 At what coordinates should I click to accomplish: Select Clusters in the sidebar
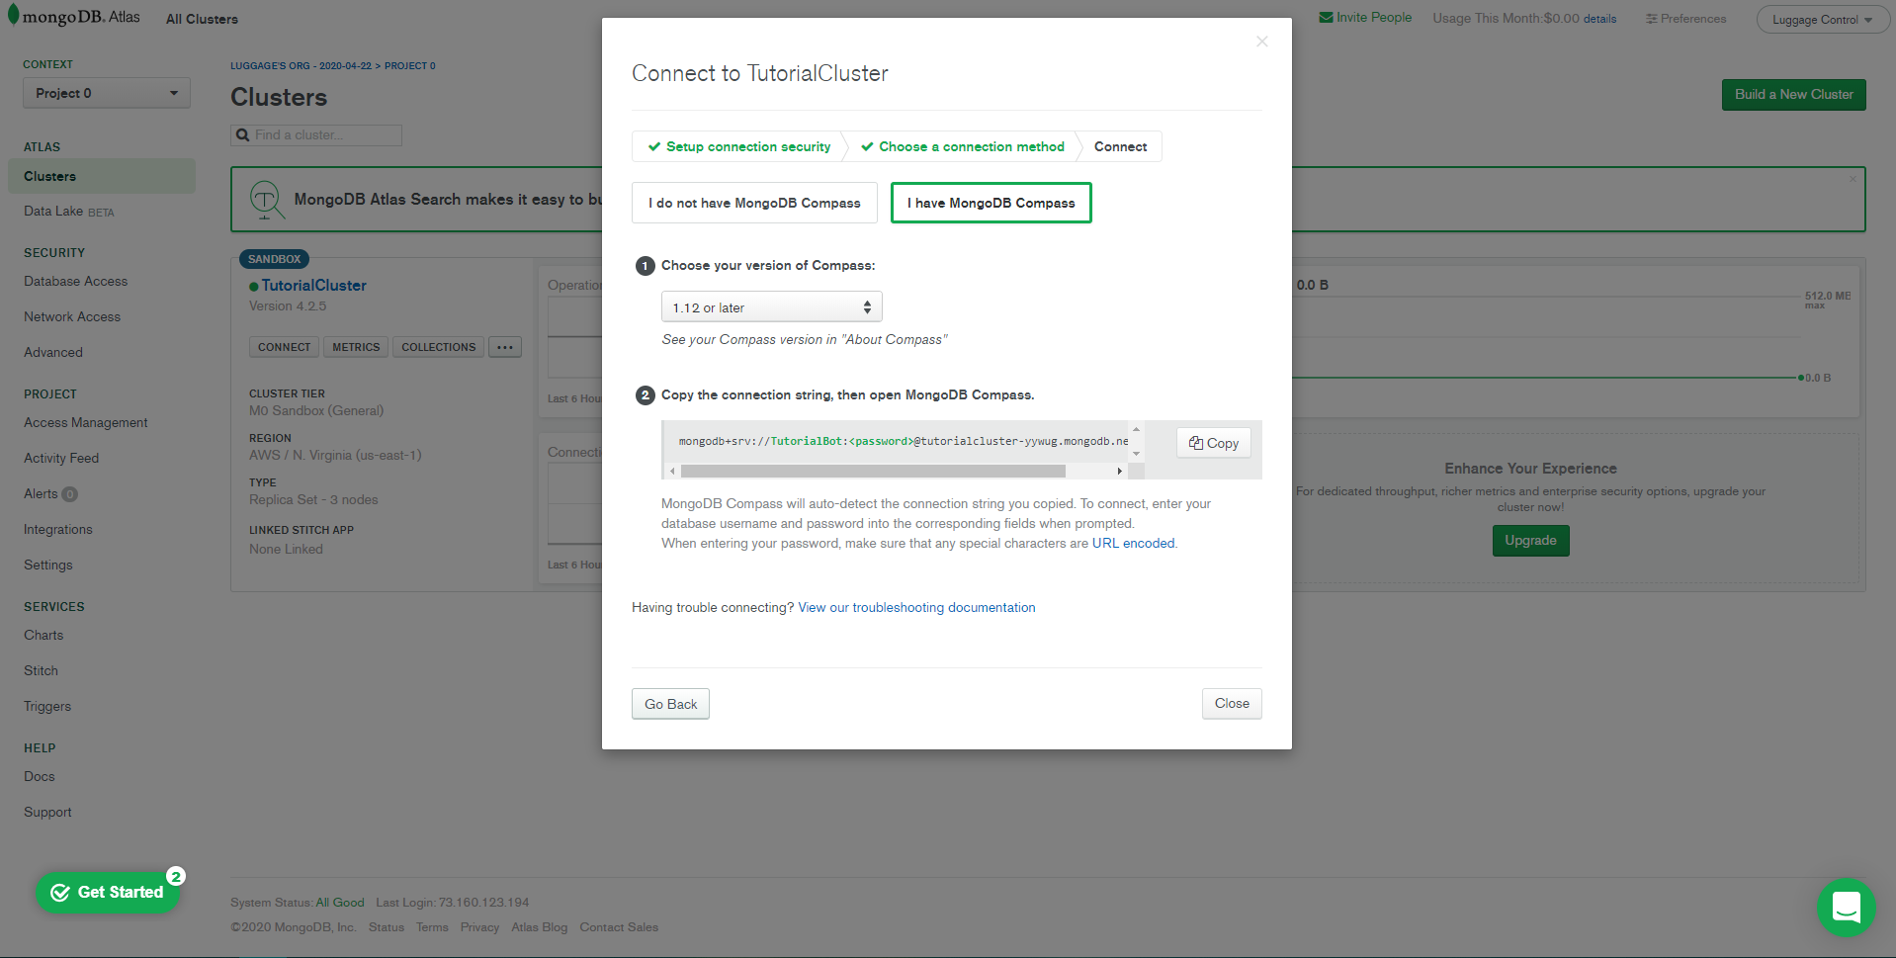102,176
